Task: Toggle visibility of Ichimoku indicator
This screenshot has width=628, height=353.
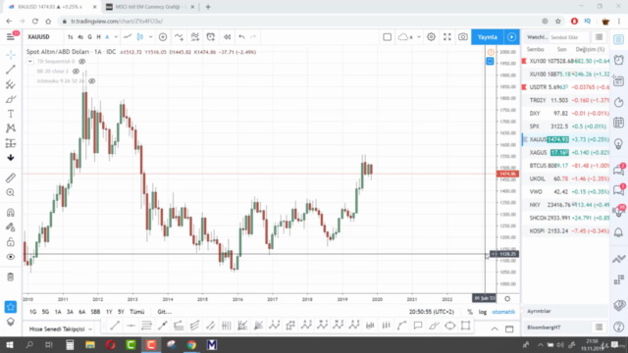Action: click(91, 80)
